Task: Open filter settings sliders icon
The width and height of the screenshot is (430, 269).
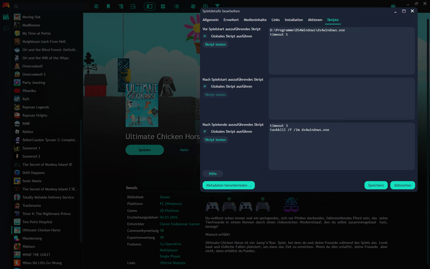Action: (96, 6)
